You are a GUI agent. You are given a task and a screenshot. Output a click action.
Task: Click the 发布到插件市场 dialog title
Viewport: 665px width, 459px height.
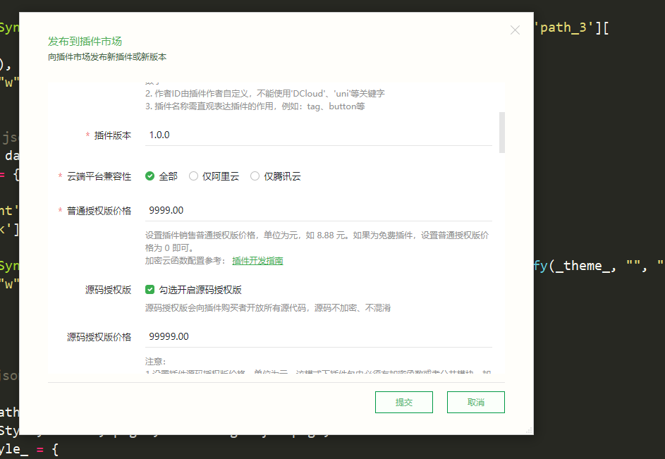[x=85, y=41]
